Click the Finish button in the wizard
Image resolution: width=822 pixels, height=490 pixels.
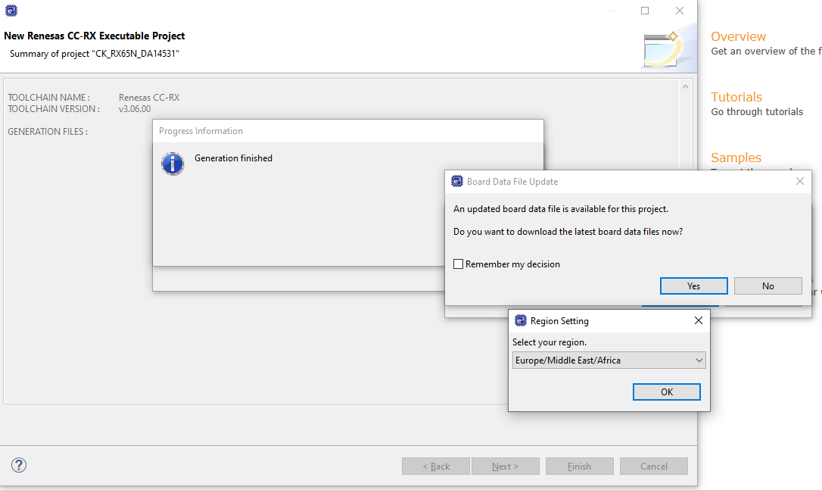click(579, 466)
